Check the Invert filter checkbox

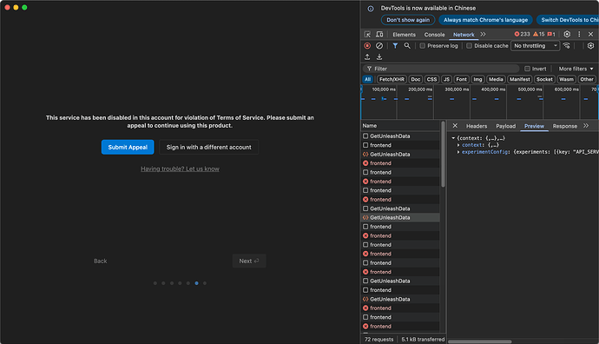tap(527, 69)
